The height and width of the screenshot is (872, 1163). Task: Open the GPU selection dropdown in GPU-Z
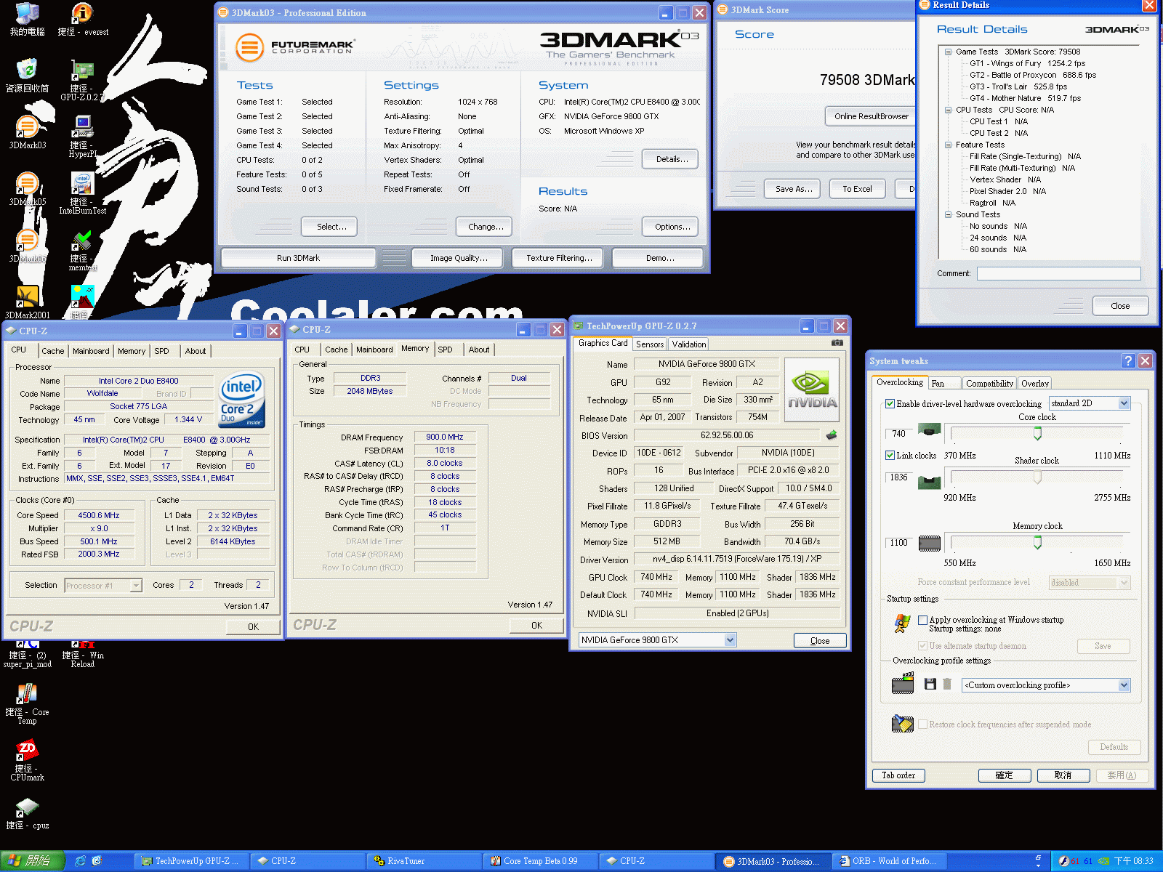[730, 639]
